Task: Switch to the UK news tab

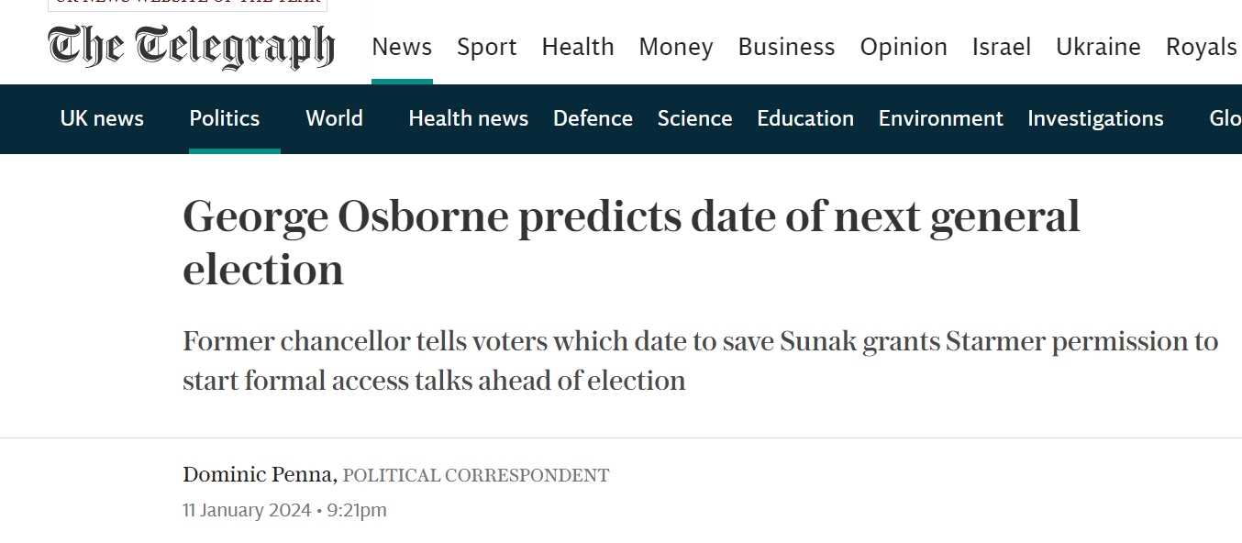Action: point(102,118)
